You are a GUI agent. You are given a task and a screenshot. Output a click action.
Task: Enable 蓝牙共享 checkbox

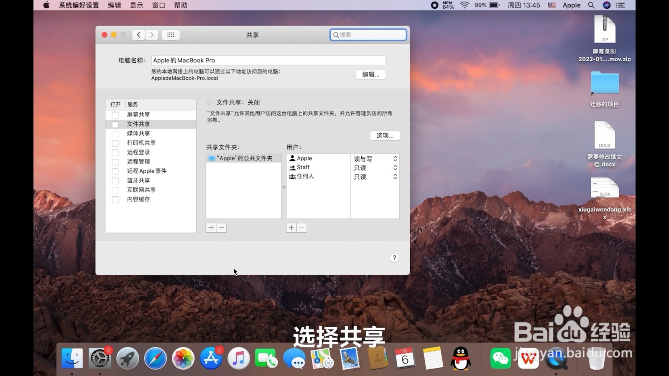(115, 180)
